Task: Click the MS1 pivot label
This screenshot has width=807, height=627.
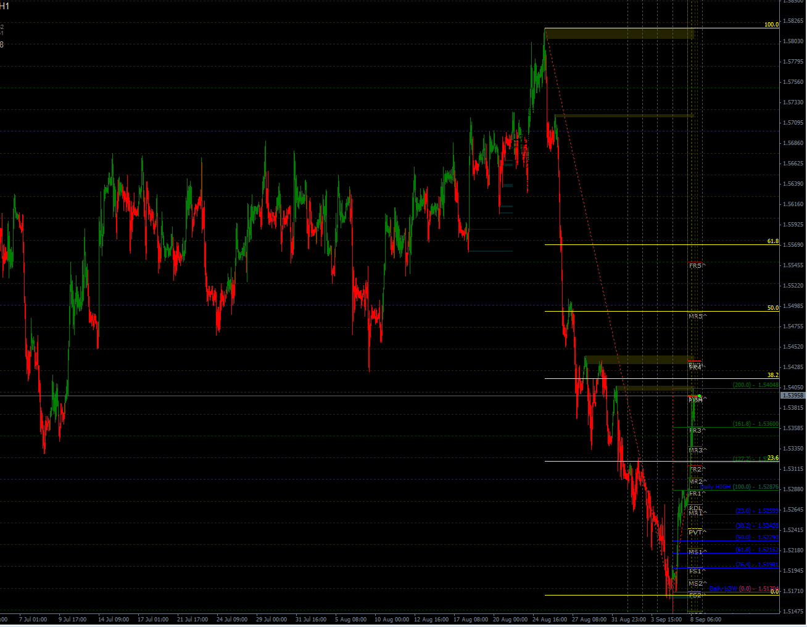Action: (x=698, y=552)
